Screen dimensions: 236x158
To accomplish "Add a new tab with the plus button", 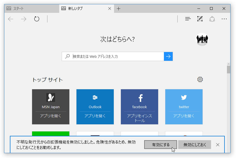I will [119, 9].
